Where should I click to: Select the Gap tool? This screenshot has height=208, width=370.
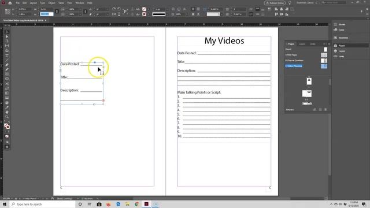(7, 46)
